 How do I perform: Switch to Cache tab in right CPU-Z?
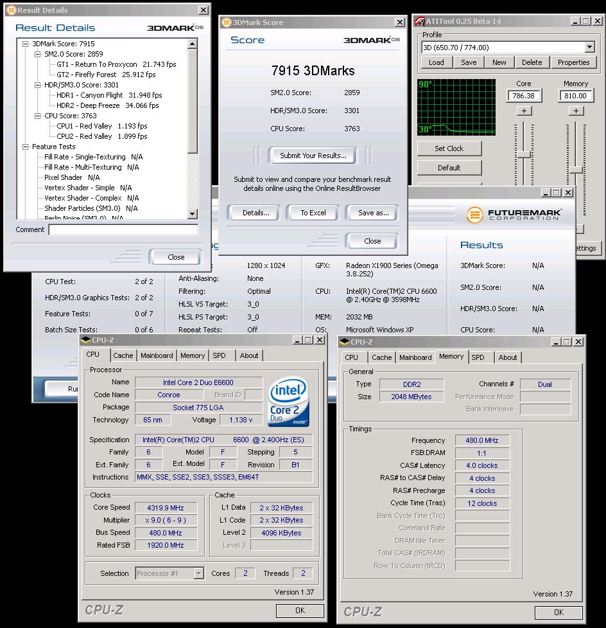point(381,357)
